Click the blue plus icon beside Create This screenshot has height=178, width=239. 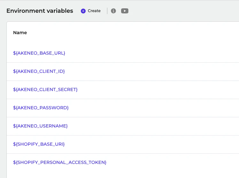click(83, 11)
